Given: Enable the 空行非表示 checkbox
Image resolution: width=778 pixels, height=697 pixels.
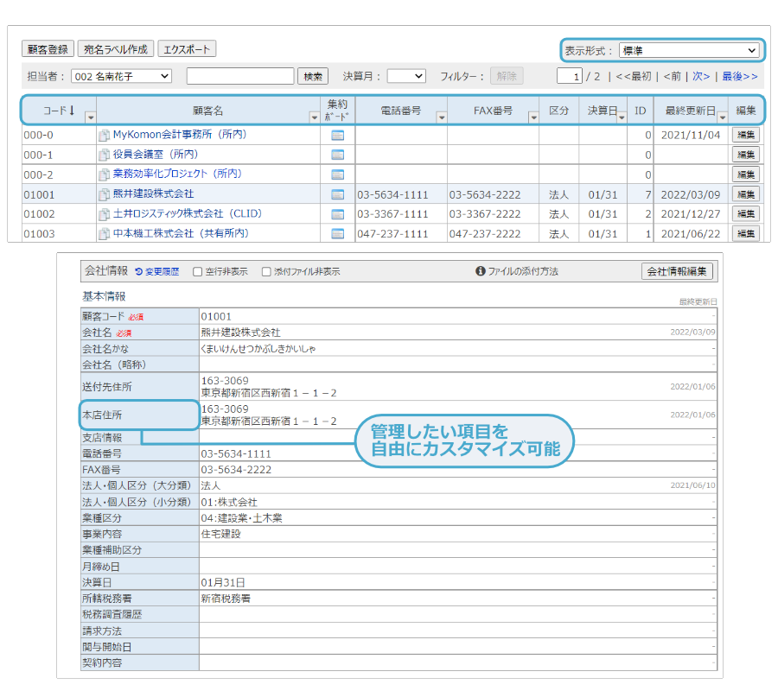Looking at the screenshot, I should [x=198, y=271].
